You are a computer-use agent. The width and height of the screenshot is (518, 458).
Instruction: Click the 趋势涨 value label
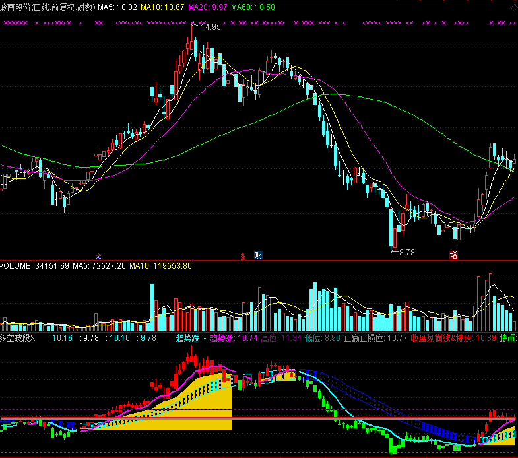coord(233,337)
